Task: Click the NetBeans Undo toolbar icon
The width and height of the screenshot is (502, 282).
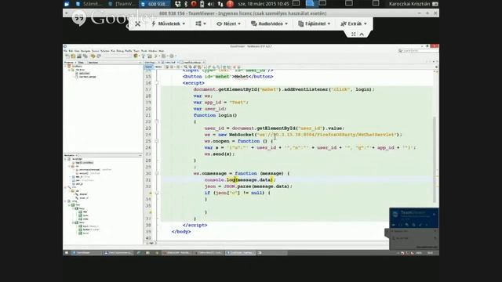Action: [x=93, y=56]
